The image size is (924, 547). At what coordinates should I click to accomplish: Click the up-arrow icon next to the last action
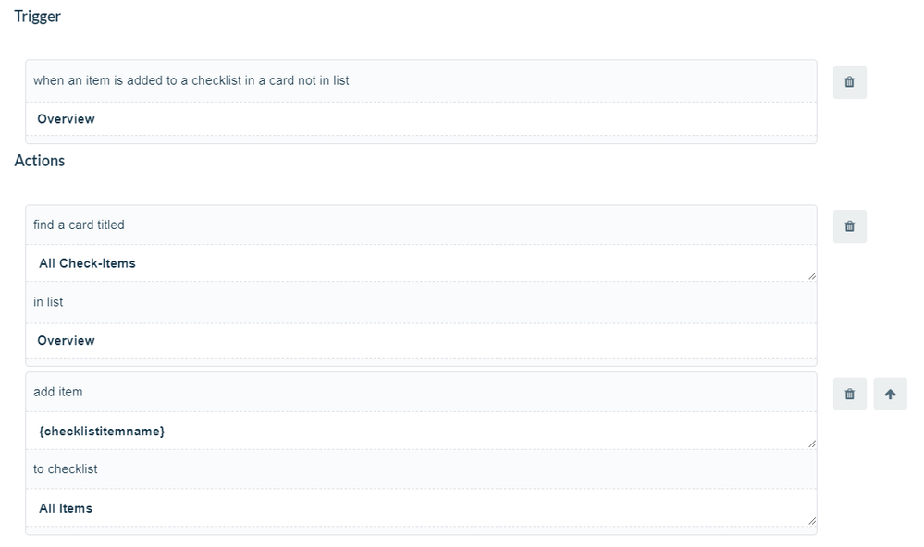(890, 393)
